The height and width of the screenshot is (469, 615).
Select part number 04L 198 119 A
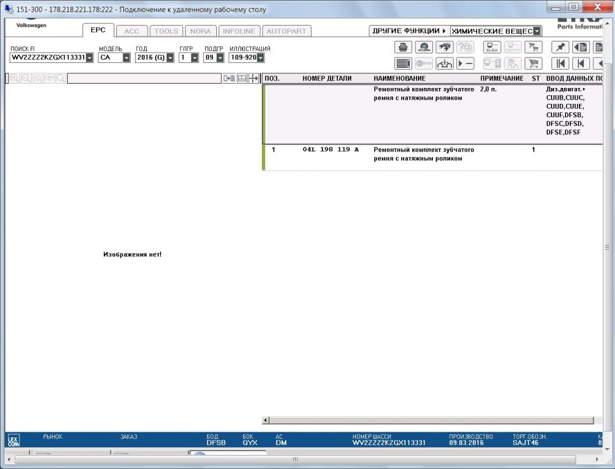pos(330,150)
